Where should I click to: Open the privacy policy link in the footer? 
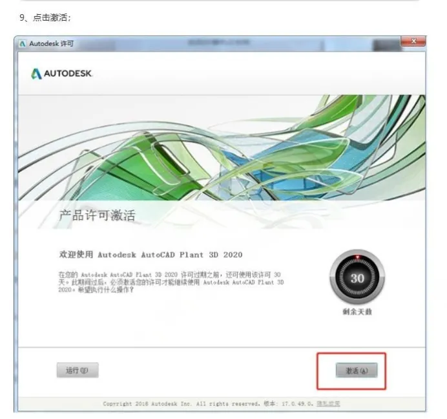328,403
